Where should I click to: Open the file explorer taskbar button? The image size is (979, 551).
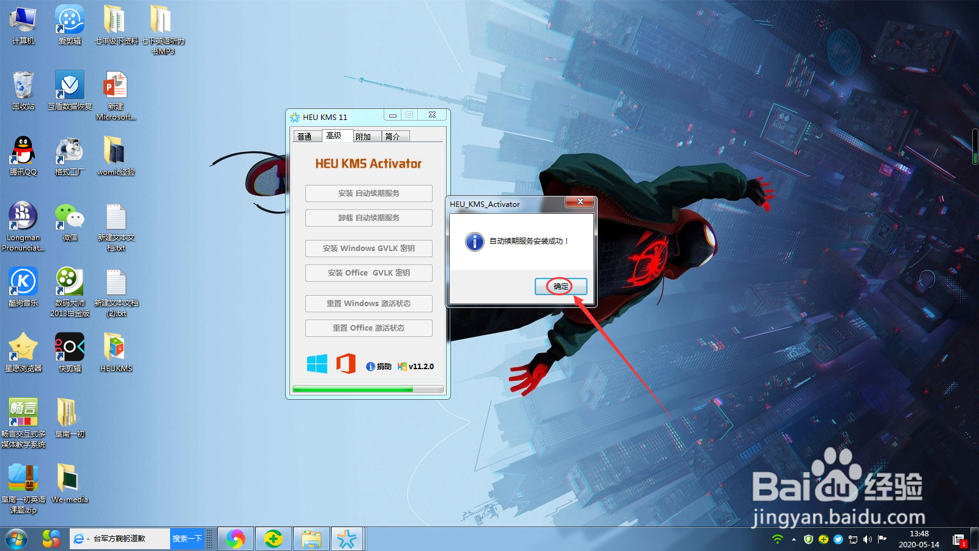tap(311, 539)
